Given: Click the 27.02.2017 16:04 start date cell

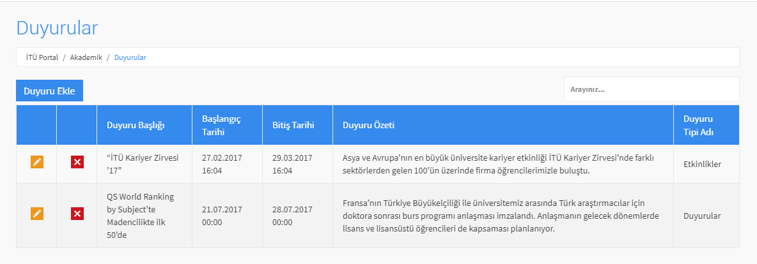Looking at the screenshot, I should click(222, 165).
